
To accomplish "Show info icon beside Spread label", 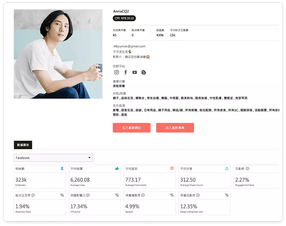I will [143, 195].
